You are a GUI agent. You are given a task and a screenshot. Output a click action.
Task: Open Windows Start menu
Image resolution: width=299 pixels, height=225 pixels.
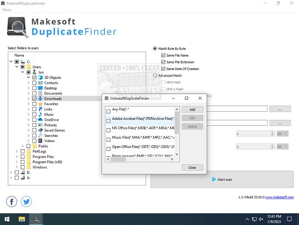(7, 219)
